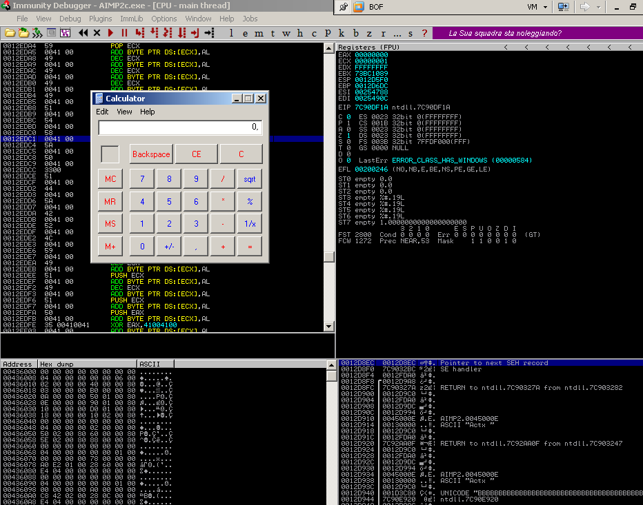Open Log window via 'l' toolbar letter
This screenshot has height=505, width=643.
pos(231,33)
